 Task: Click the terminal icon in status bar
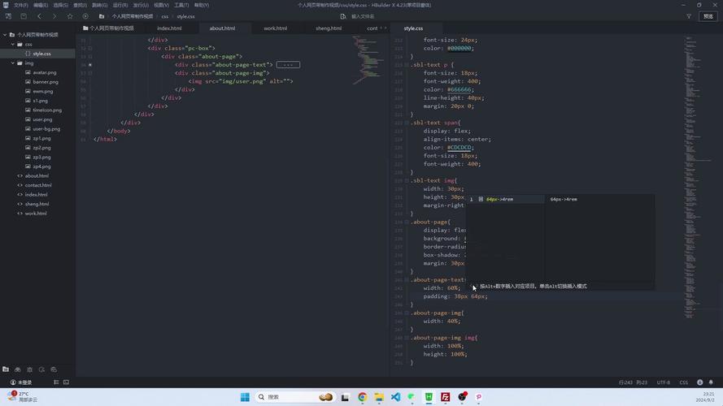(67, 382)
